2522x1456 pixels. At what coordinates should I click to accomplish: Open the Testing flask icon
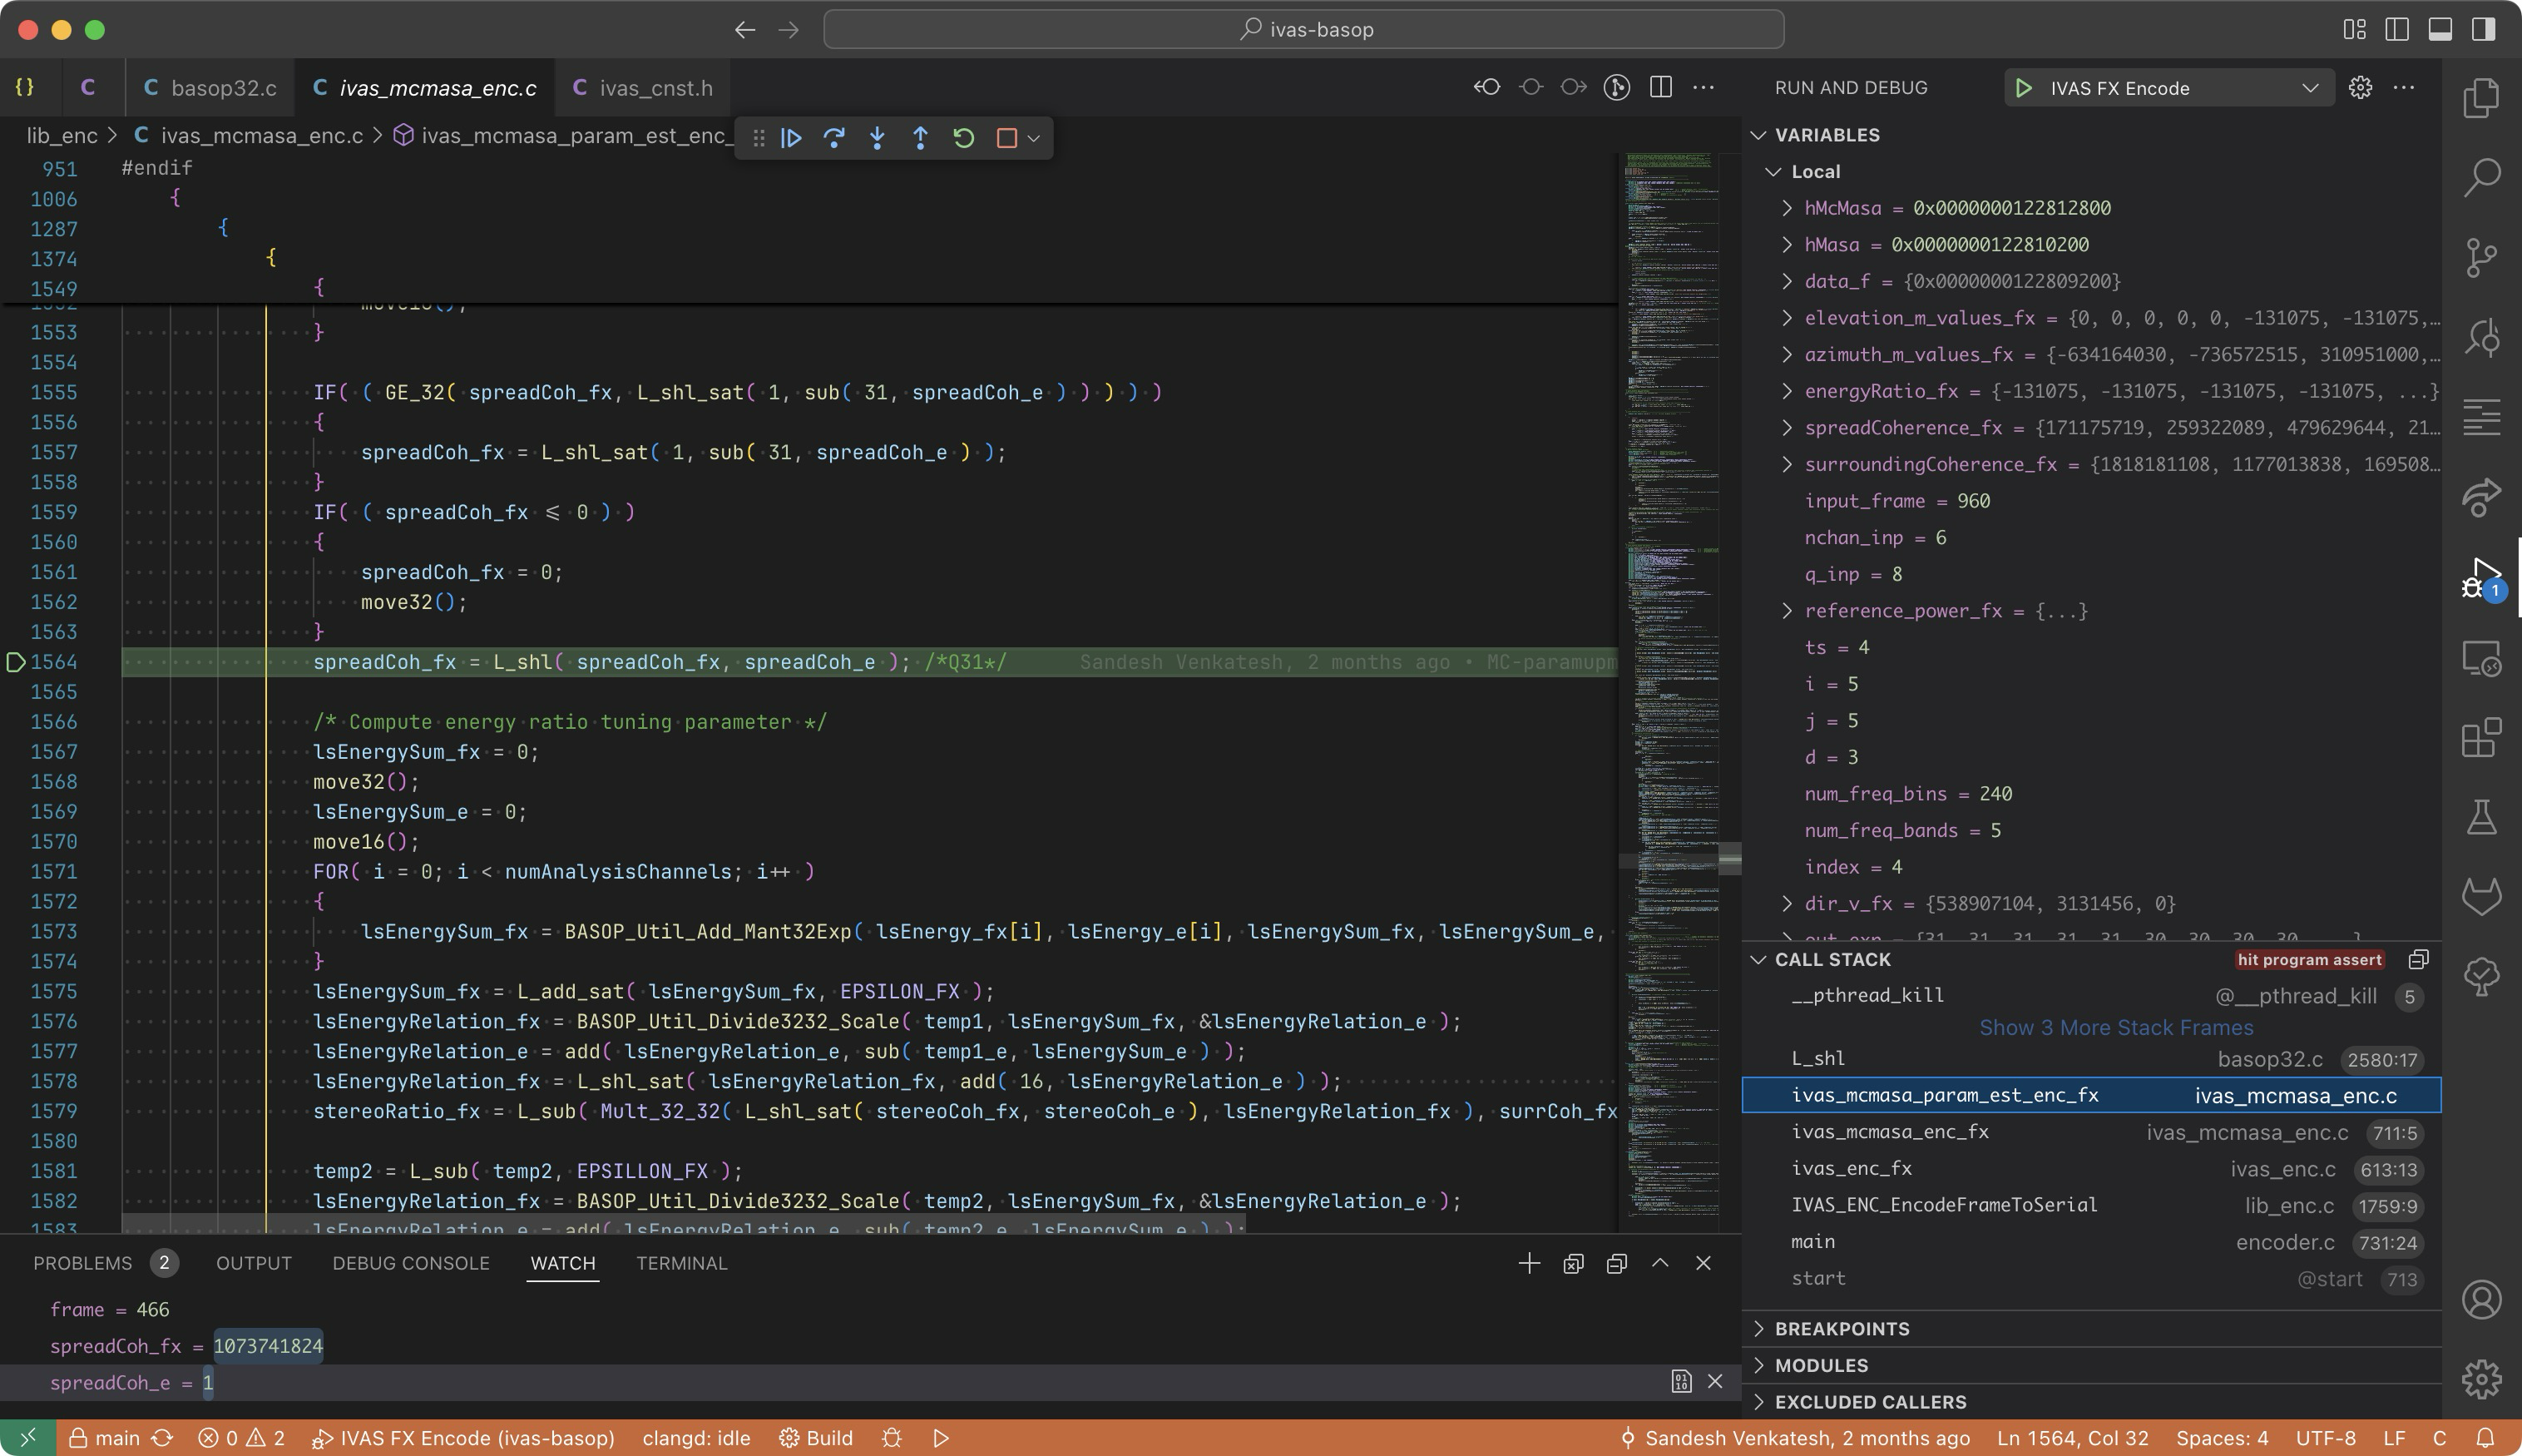[x=2481, y=817]
